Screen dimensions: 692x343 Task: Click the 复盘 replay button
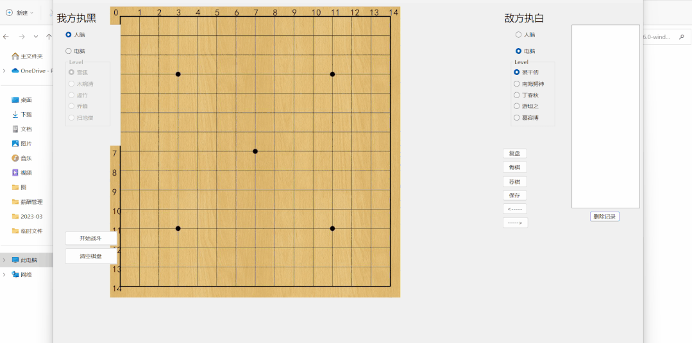point(514,153)
